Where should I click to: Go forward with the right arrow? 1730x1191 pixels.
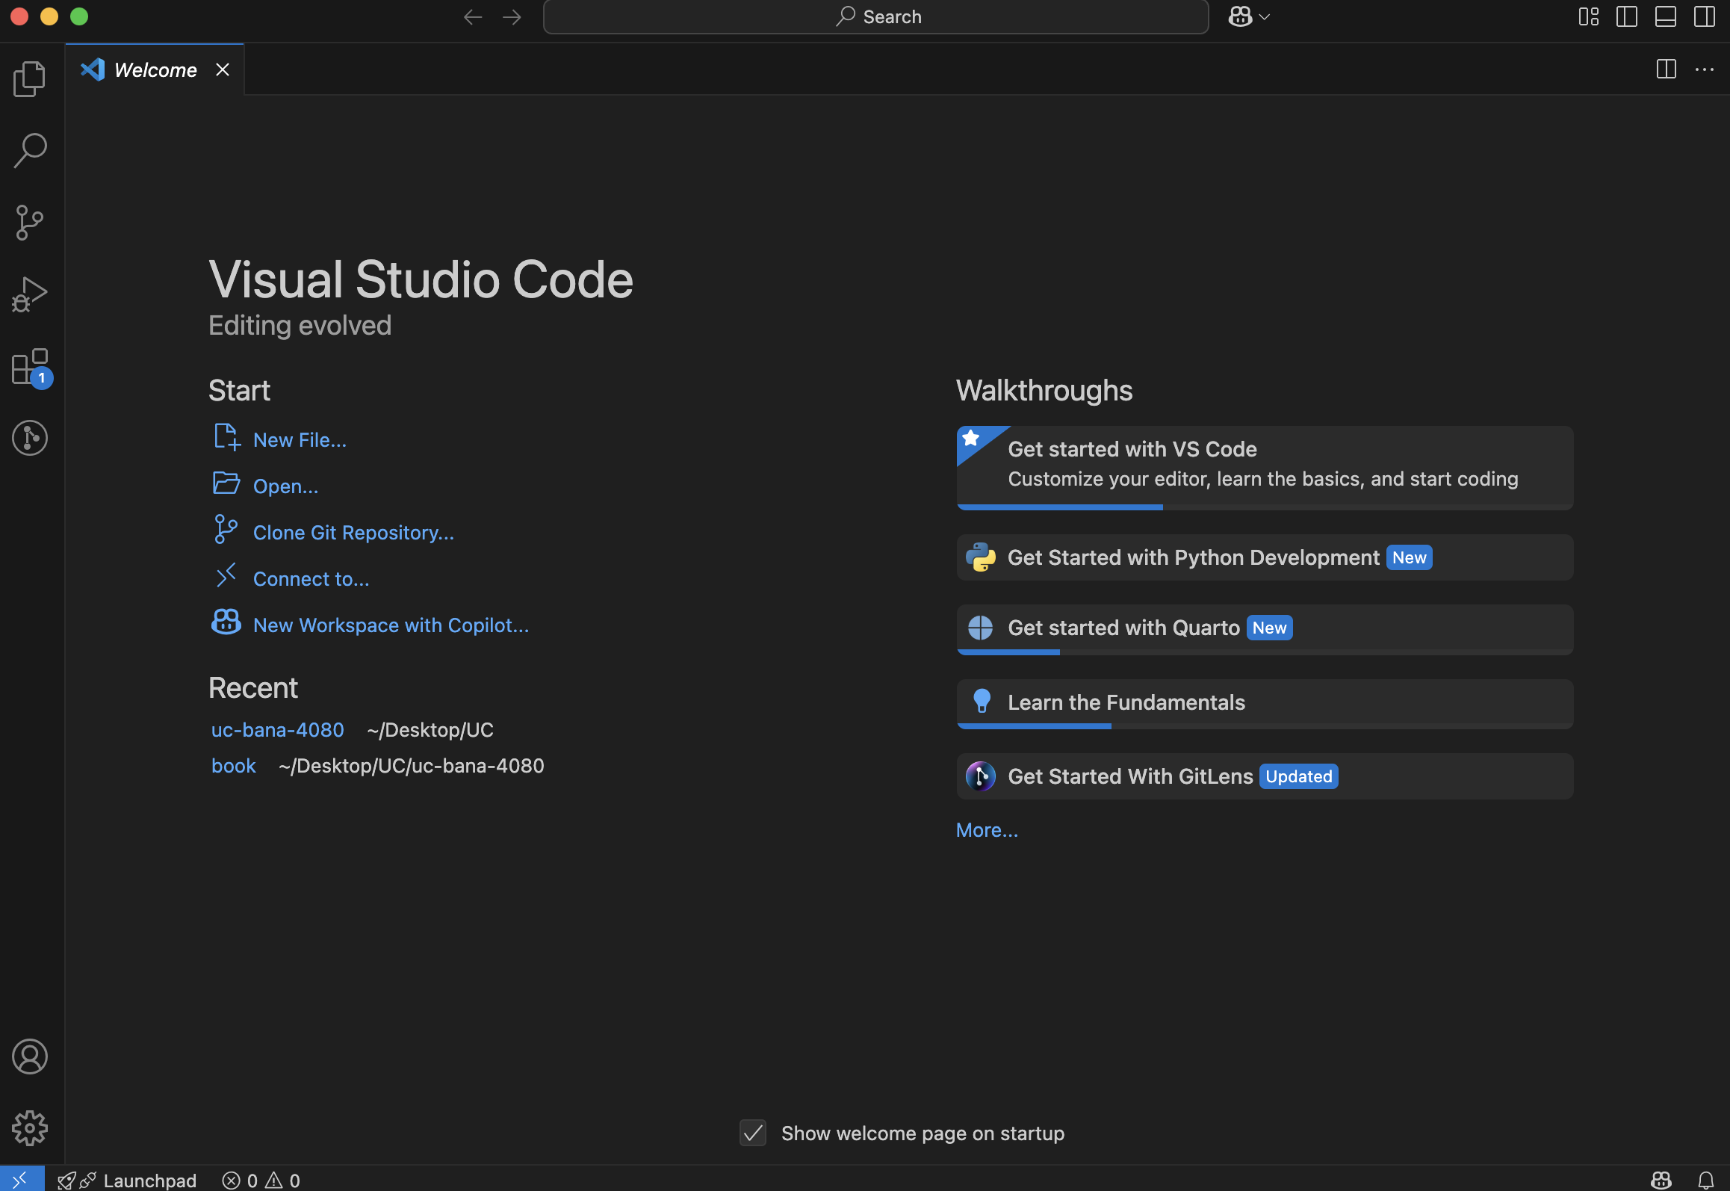[x=512, y=16]
